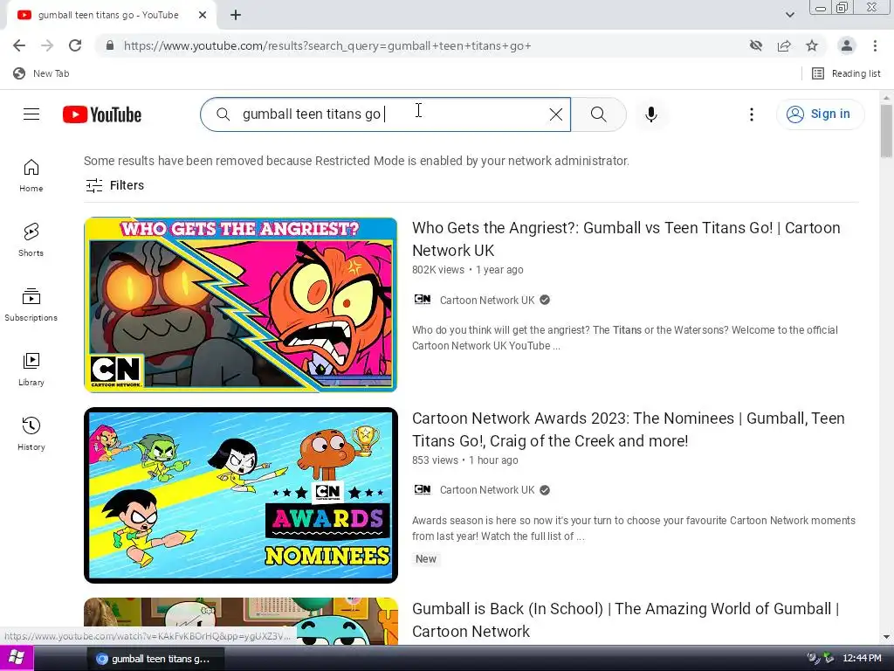Open Cartoon Network UK channel under Awards video
The image size is (894, 671).
pos(487,490)
